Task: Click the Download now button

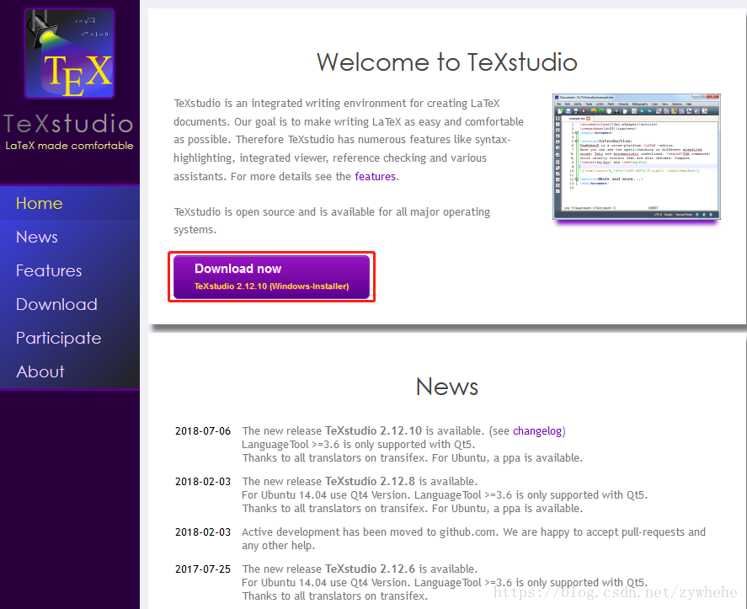Action: point(271,277)
